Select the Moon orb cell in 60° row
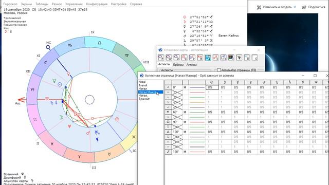Viewport: 329px width, 185px height. (x=225, y=112)
